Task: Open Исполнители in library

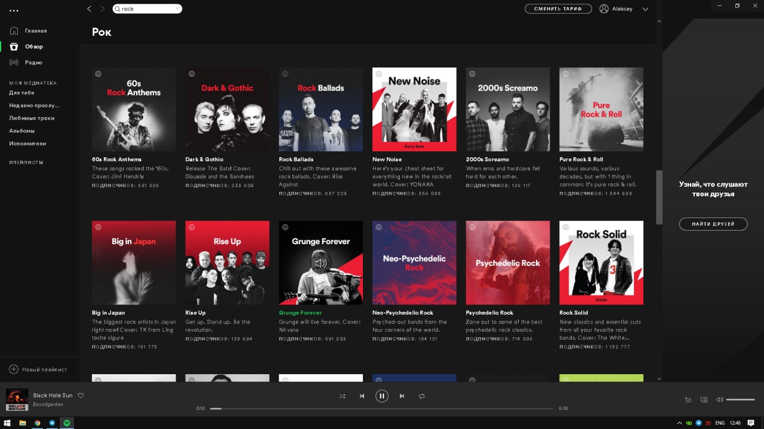Action: coord(27,144)
